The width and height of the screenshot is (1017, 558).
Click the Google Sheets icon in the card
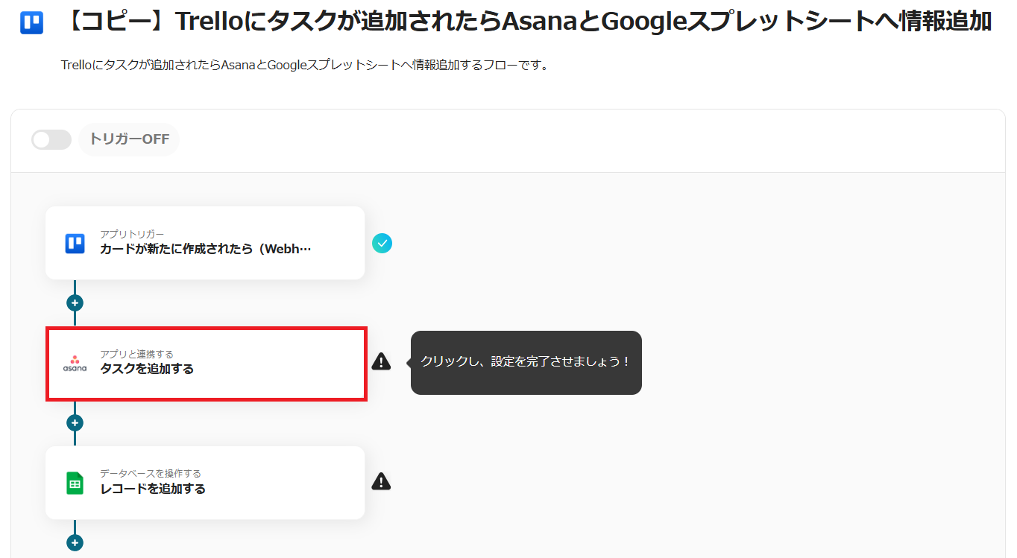coord(75,483)
